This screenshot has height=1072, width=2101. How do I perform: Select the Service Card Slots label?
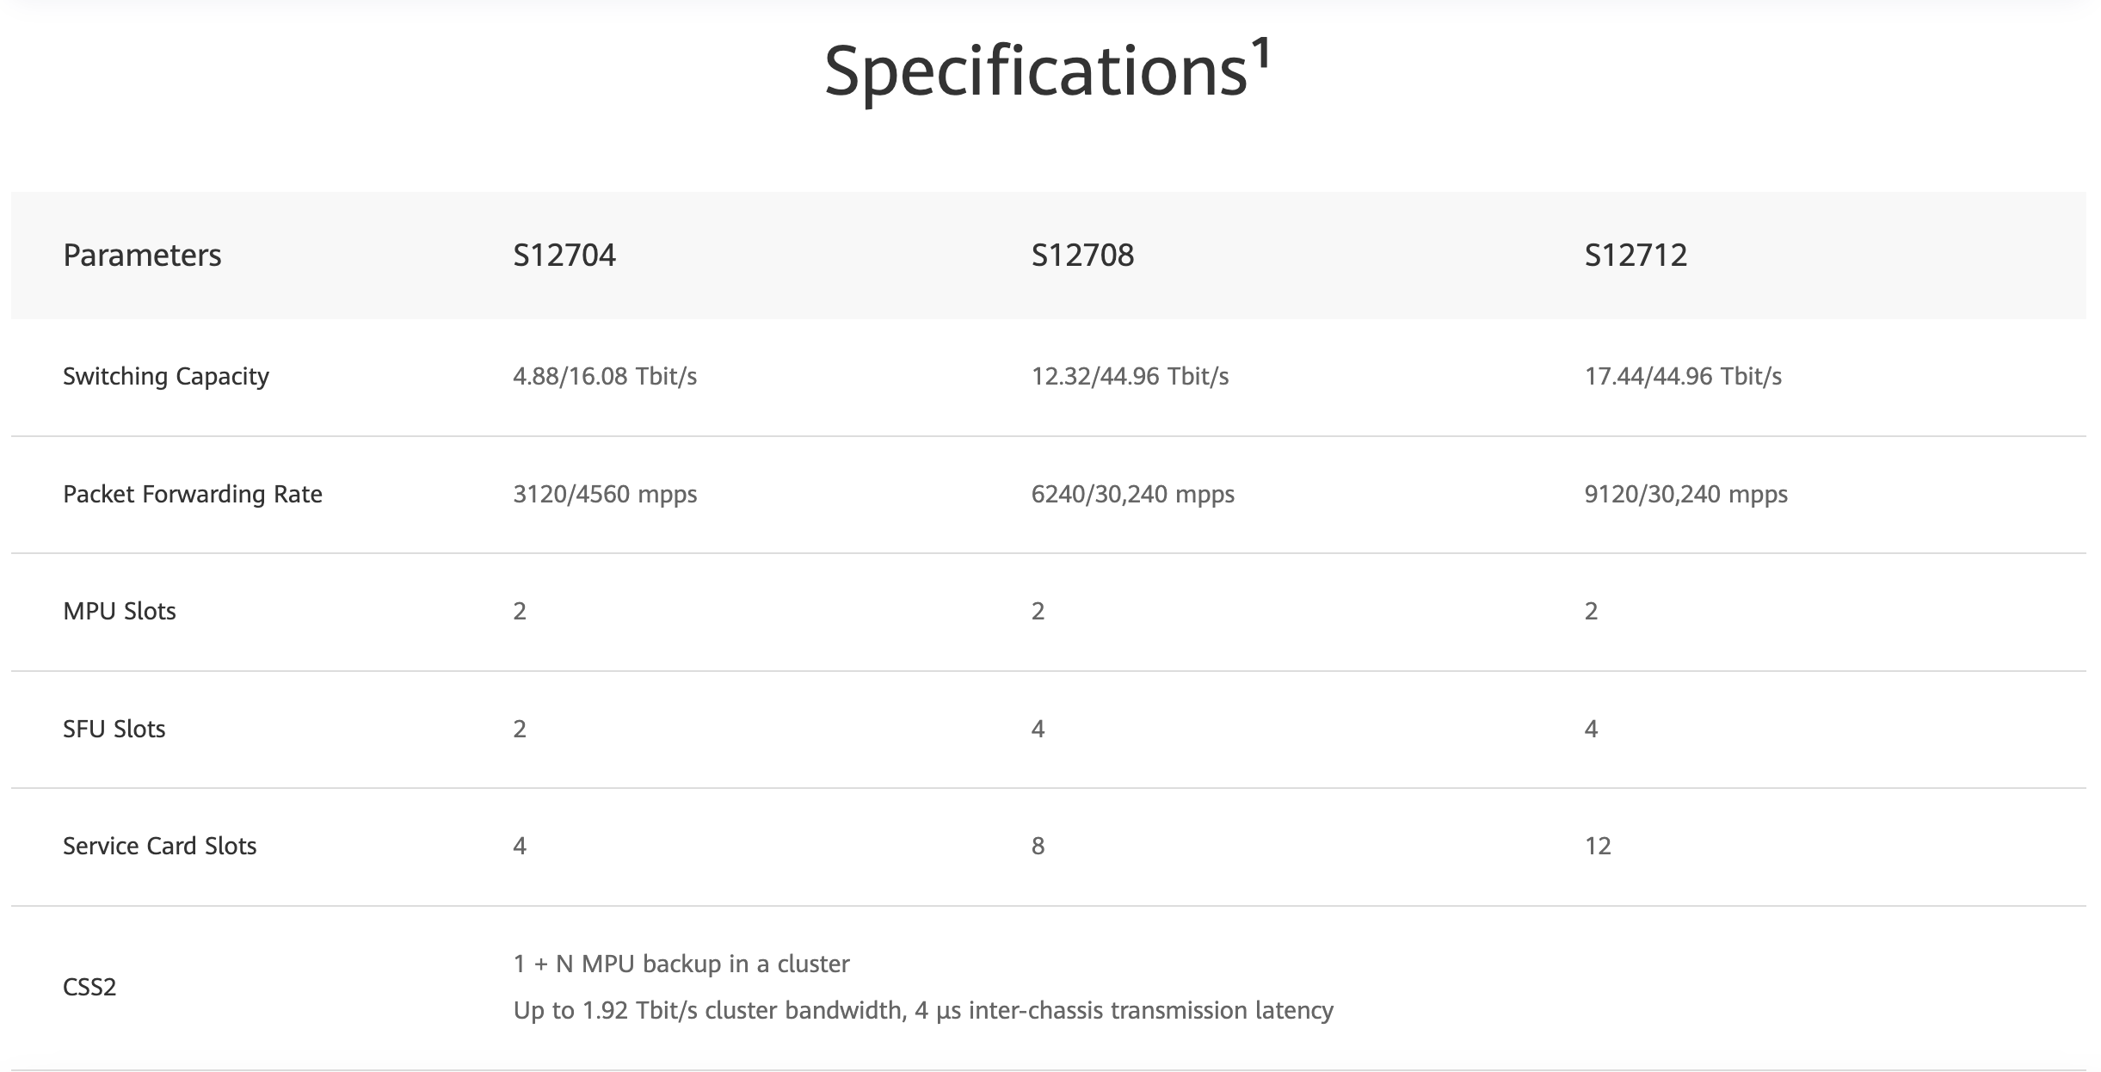tap(160, 847)
